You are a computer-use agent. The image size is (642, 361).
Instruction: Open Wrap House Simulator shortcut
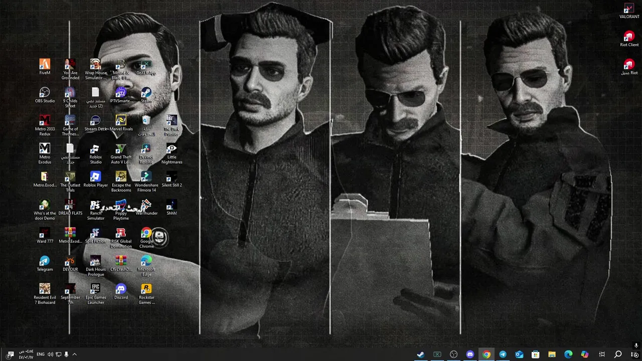(96, 69)
